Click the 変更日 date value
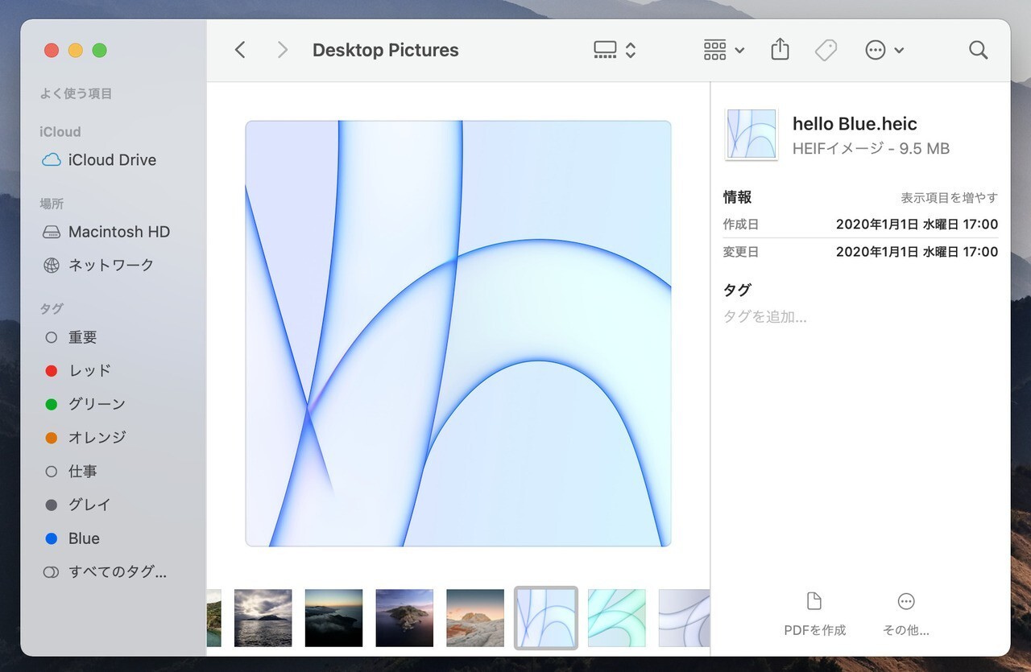 point(917,252)
